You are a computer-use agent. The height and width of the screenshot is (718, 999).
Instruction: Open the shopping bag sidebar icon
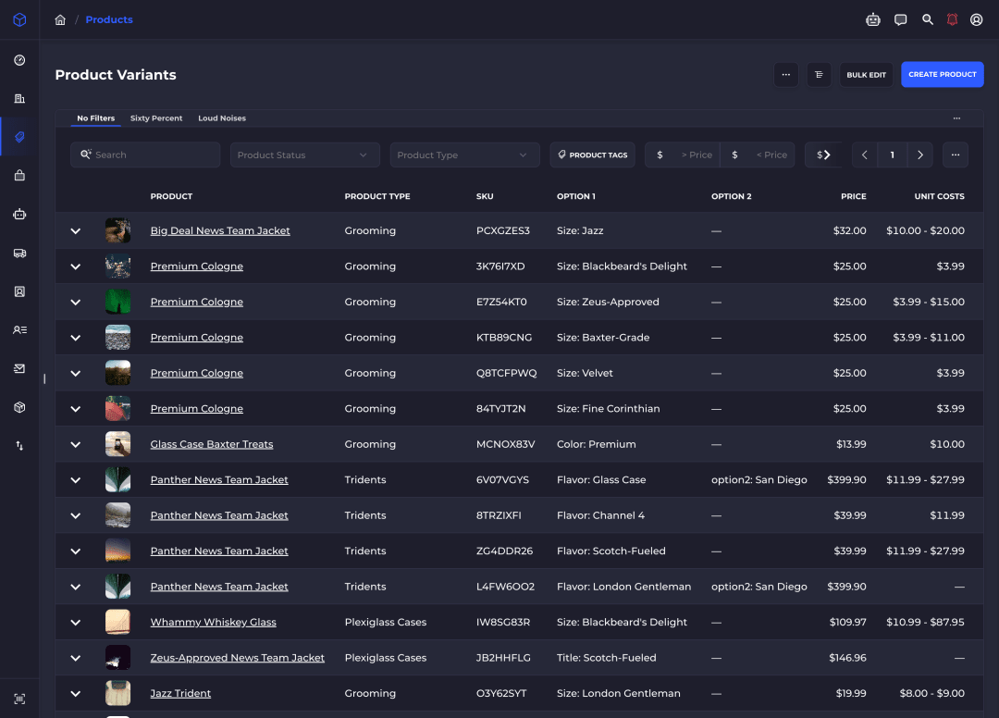tap(19, 175)
